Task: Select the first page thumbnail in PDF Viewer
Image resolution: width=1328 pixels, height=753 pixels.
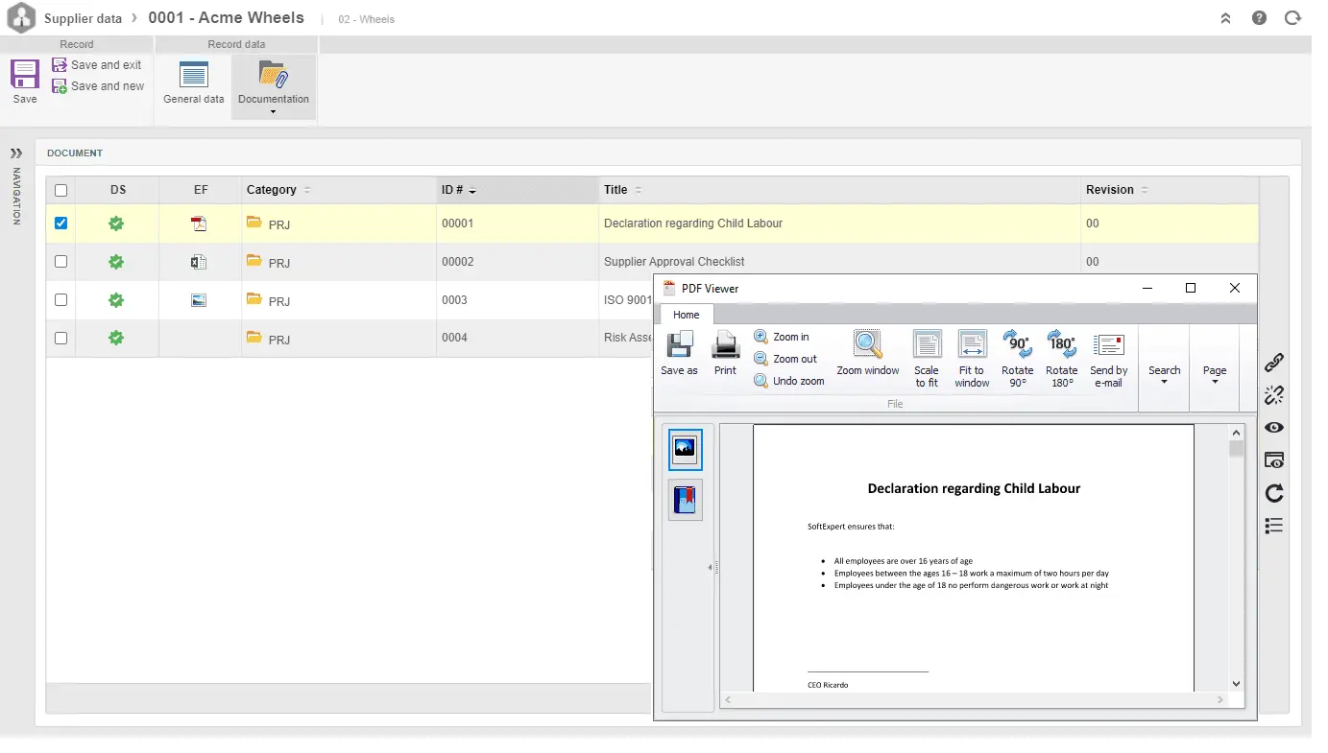Action: pyautogui.click(x=685, y=448)
